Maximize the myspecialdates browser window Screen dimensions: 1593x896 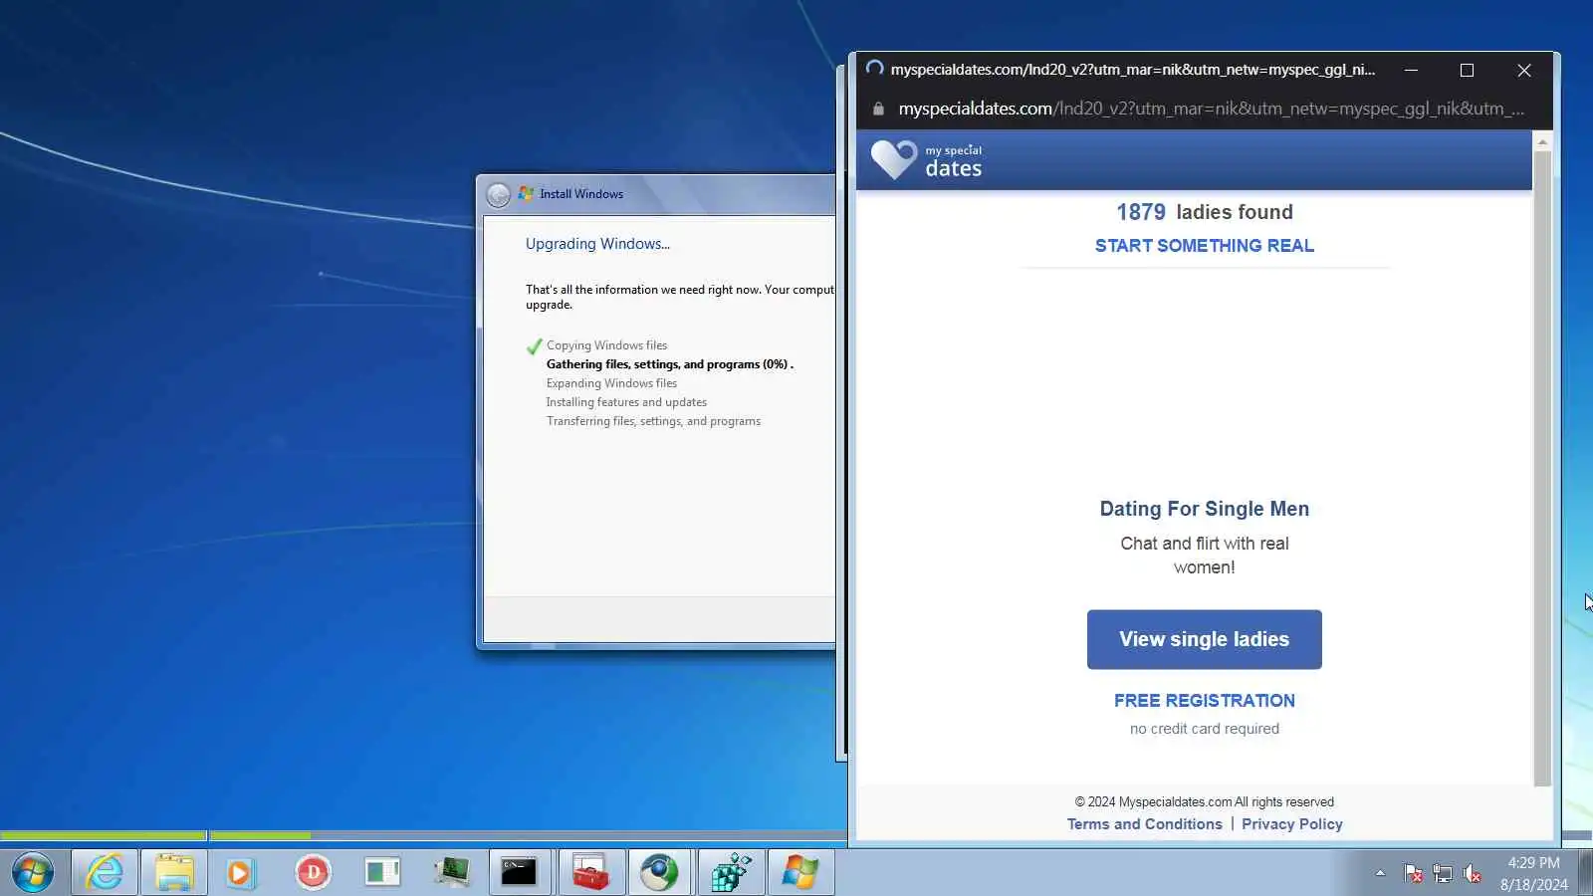tap(1467, 70)
